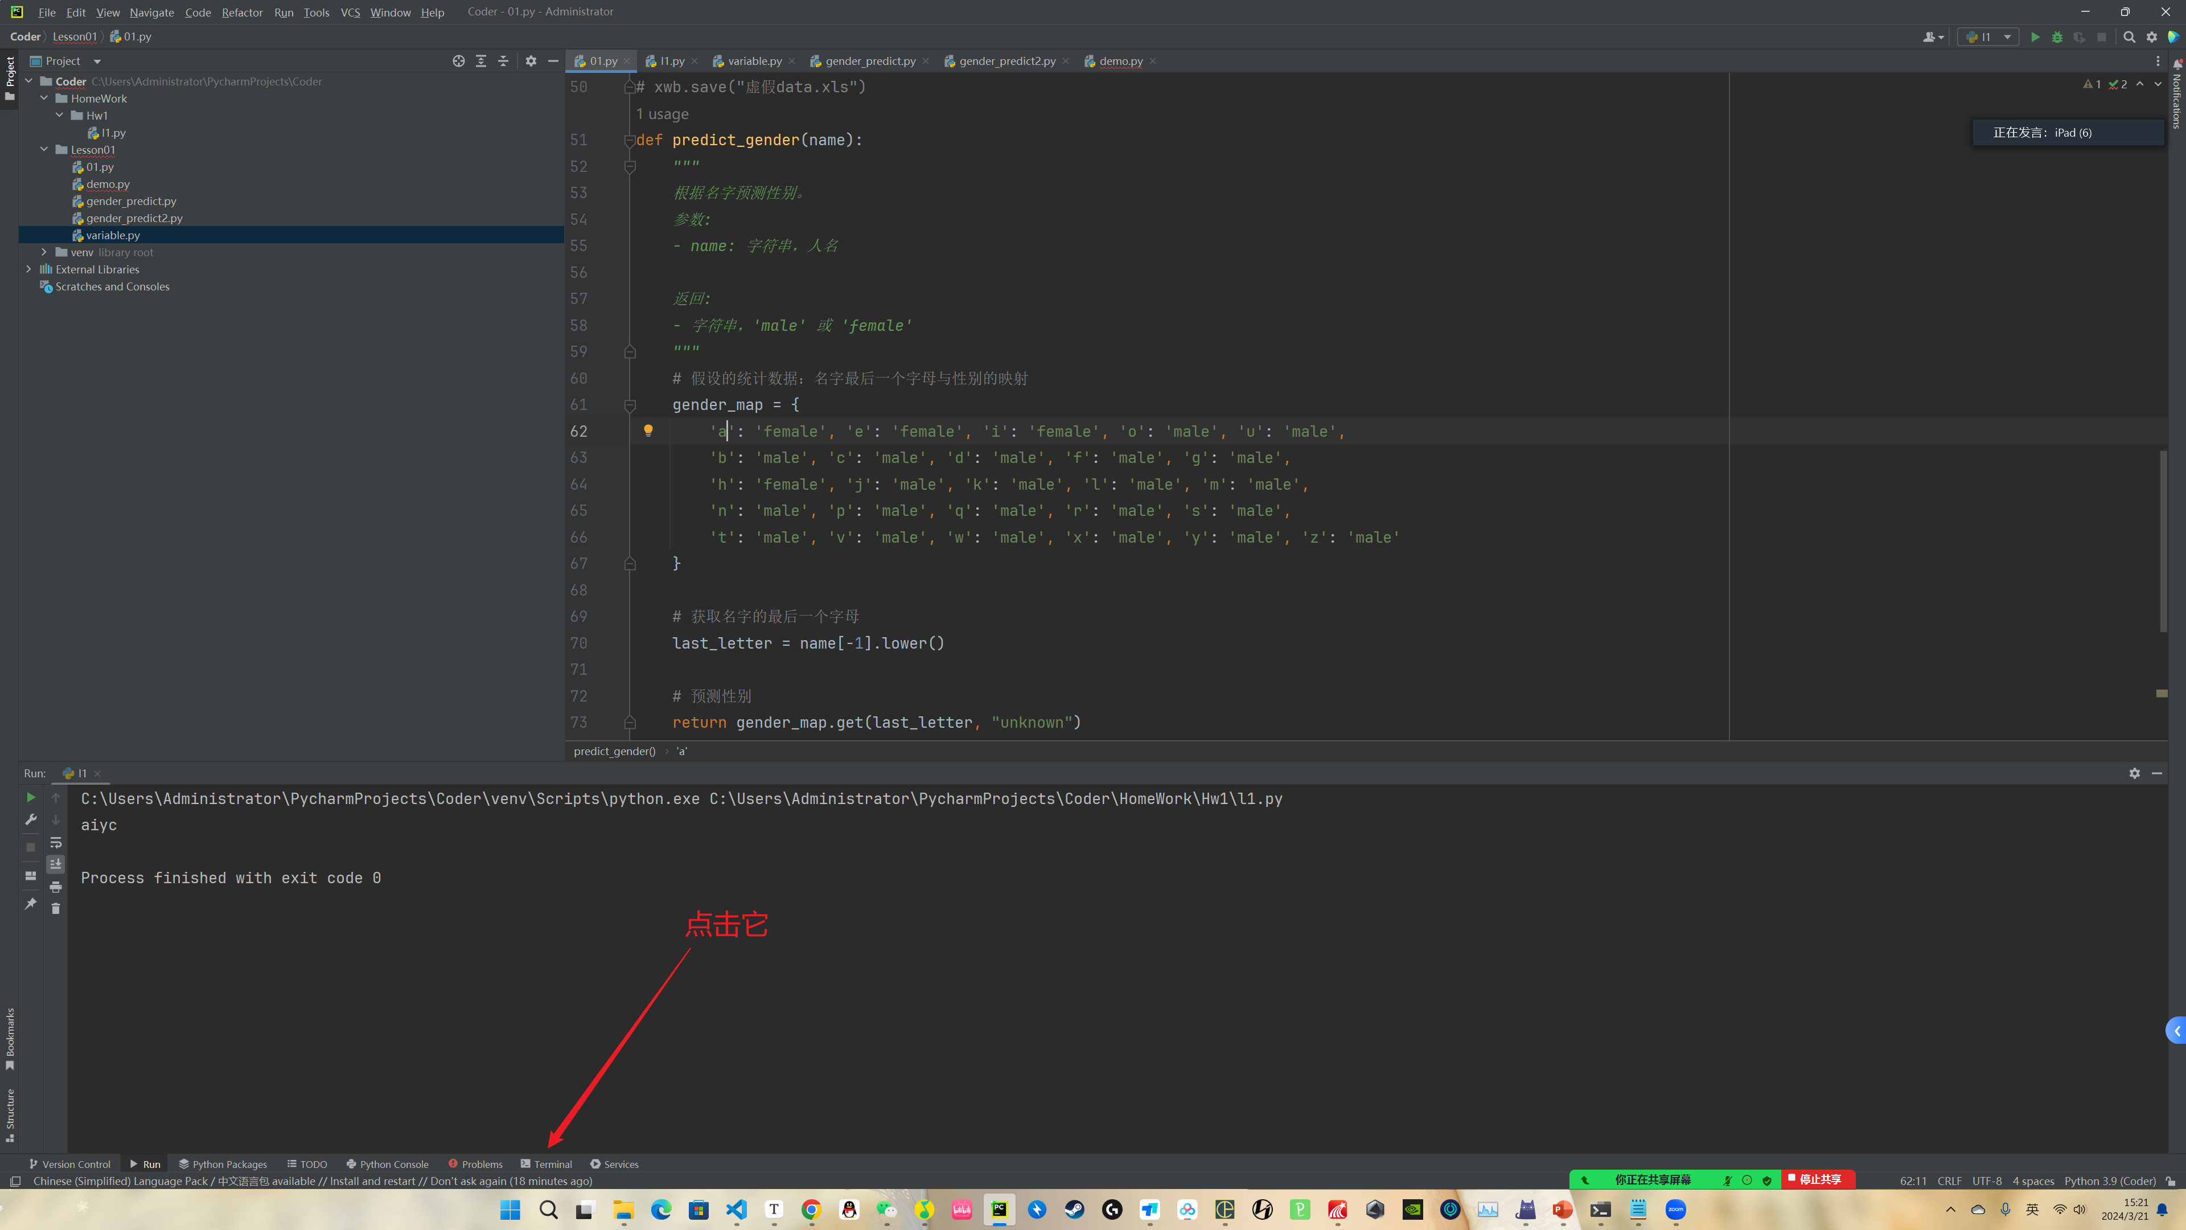Open IDE settings gear in top toolbar
This screenshot has width=2186, height=1230.
click(2151, 36)
